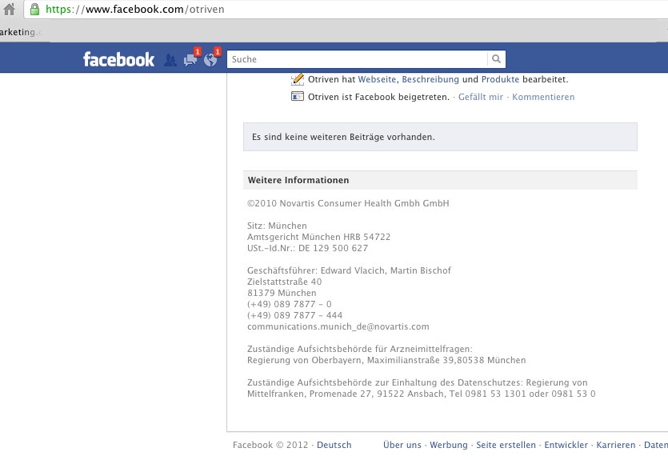Click the '©2010 Novartis Consumer Health' line
The width and height of the screenshot is (668, 460).
(348, 203)
